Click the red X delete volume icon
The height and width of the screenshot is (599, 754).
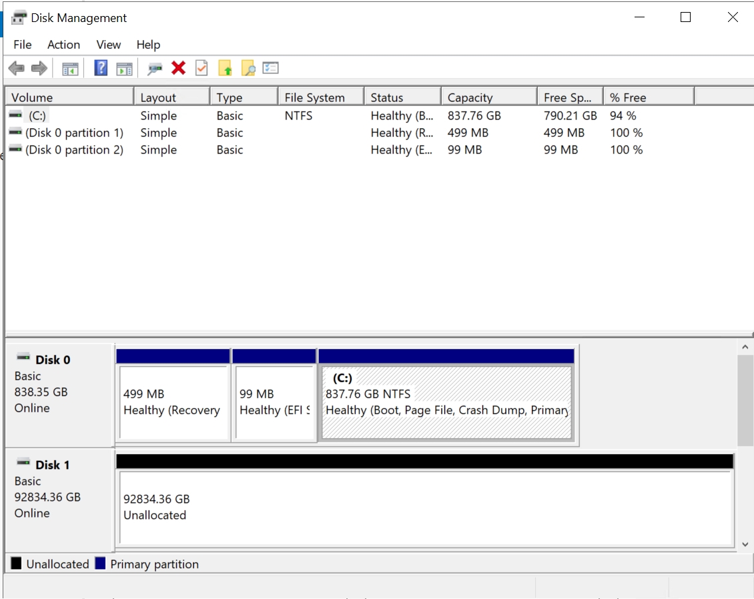[x=178, y=67]
